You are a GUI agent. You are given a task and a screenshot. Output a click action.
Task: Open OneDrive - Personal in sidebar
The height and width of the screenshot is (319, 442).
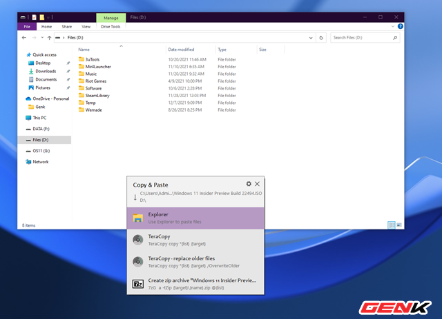click(48, 99)
